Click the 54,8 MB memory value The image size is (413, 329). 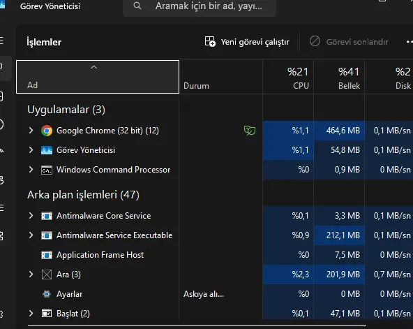pos(345,150)
